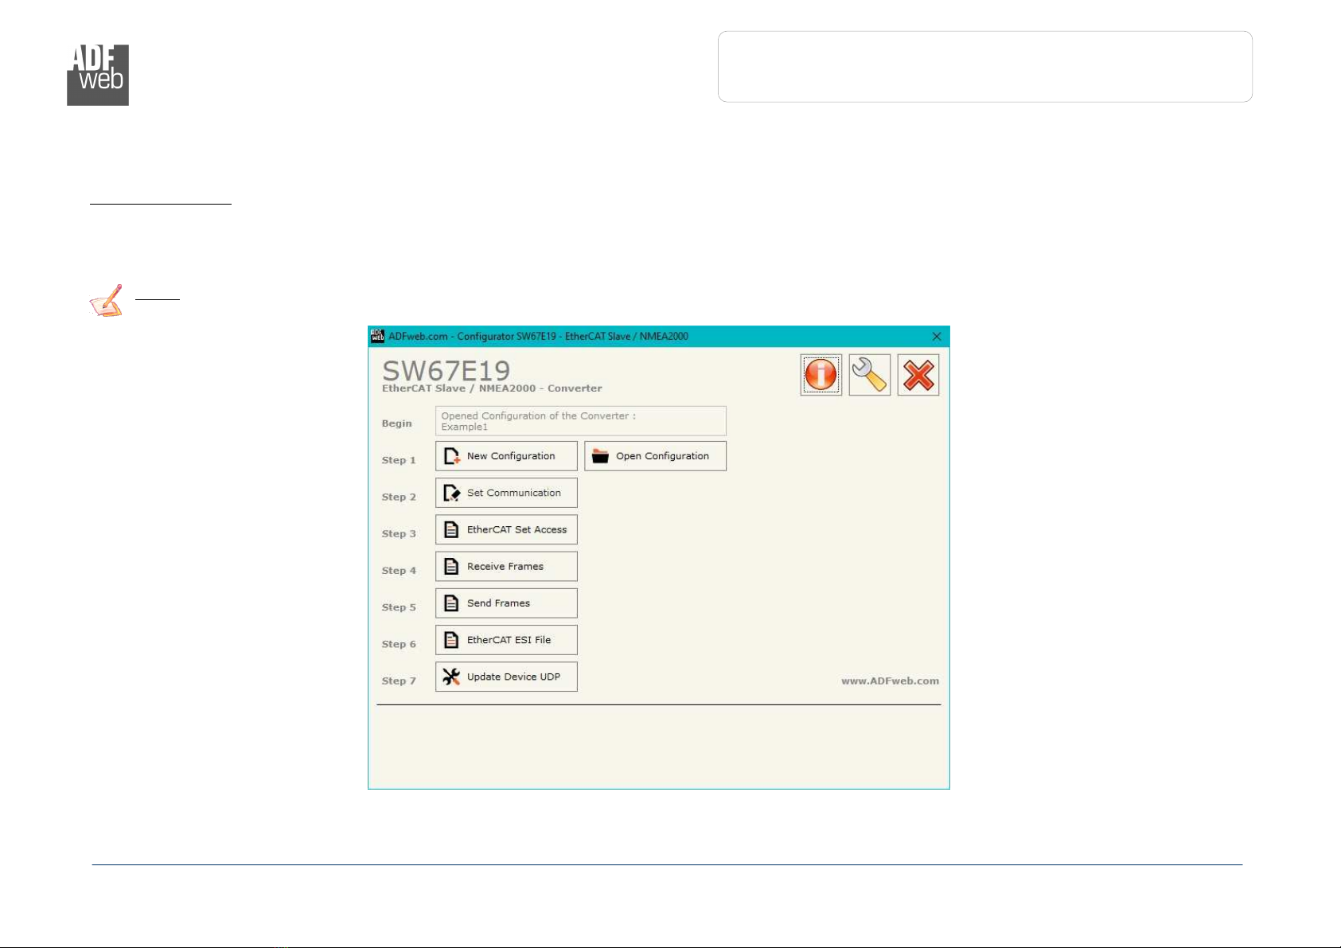This screenshot has height=948, width=1341.
Task: Open Set Communication step
Action: tap(506, 493)
